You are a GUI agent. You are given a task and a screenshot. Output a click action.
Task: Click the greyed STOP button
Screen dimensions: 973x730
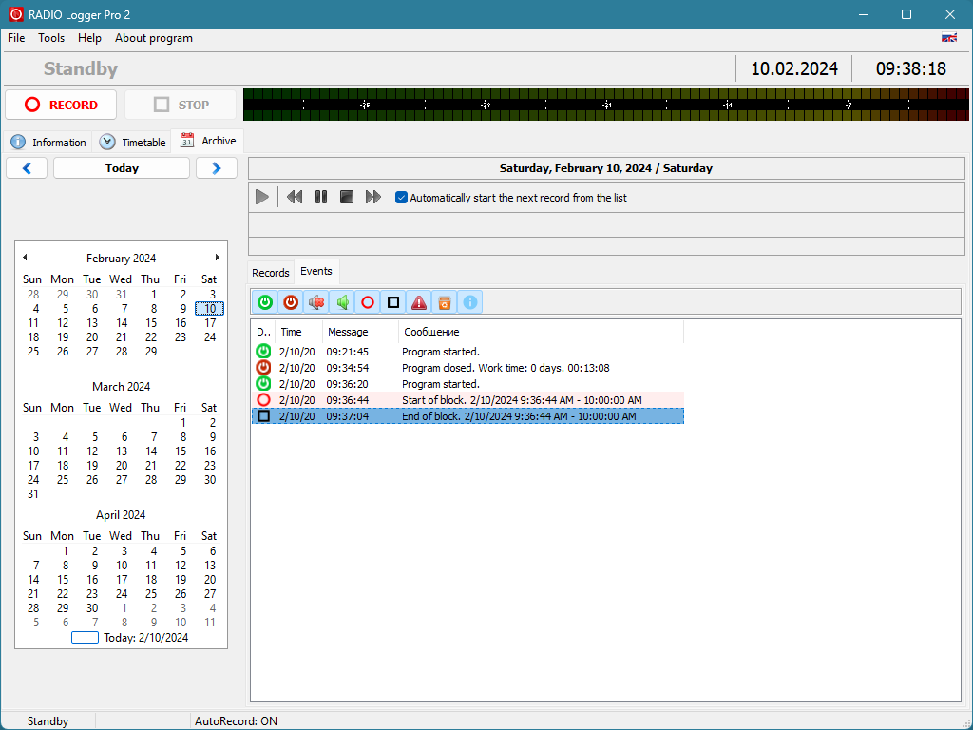click(181, 105)
